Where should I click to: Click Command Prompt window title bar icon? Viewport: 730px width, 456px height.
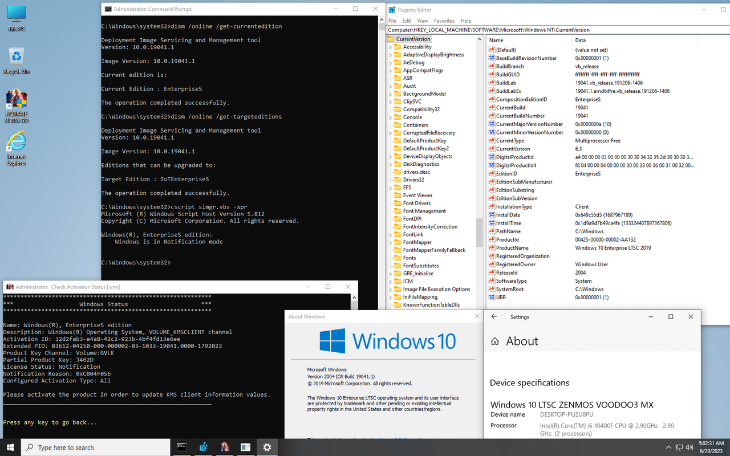(107, 9)
